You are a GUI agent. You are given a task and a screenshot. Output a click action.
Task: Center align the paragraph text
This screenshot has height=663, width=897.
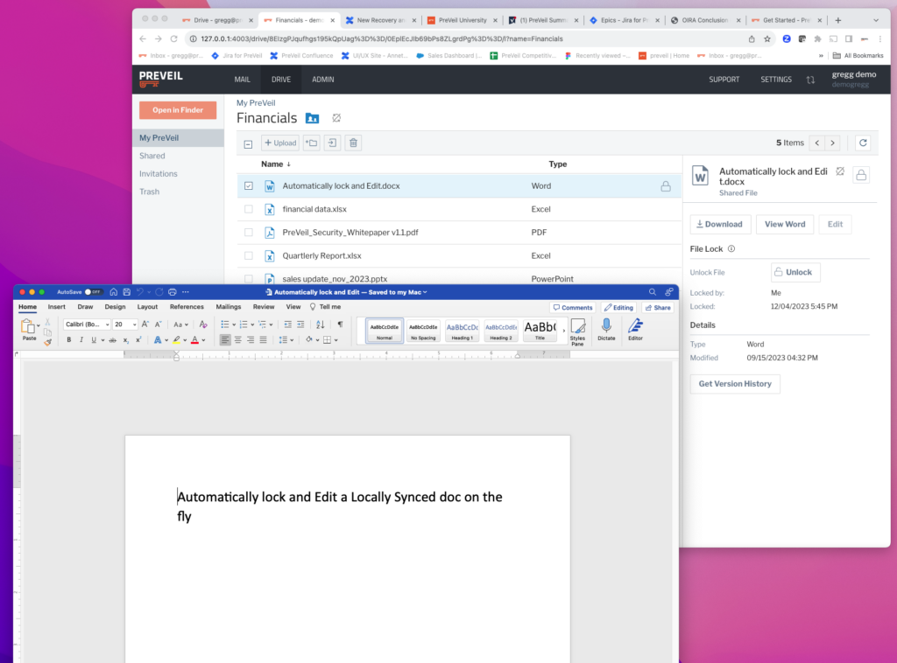(238, 339)
